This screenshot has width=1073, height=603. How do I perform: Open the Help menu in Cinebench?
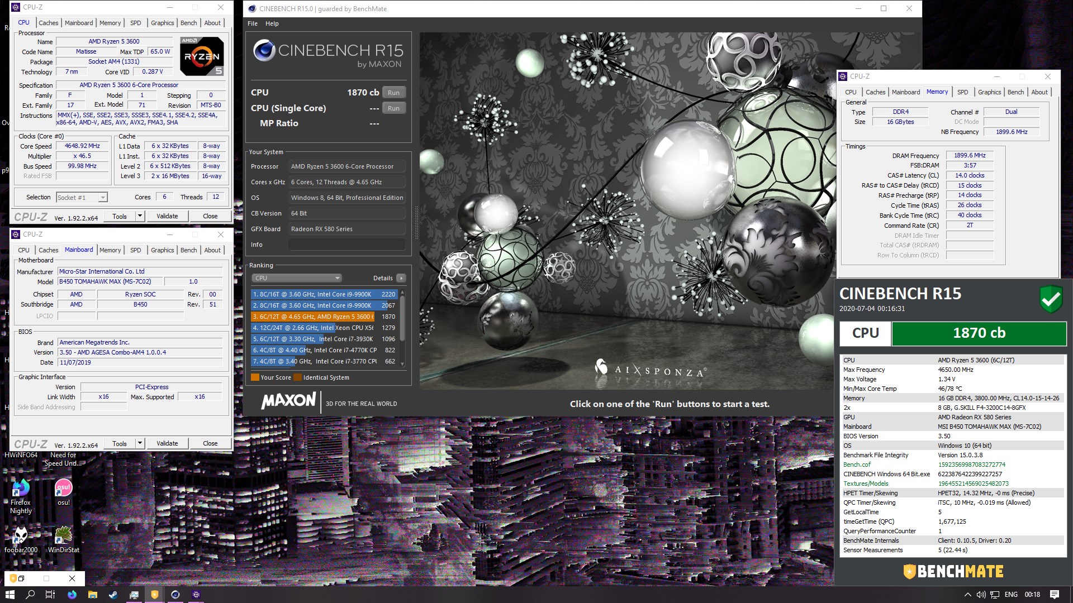pyautogui.click(x=272, y=23)
